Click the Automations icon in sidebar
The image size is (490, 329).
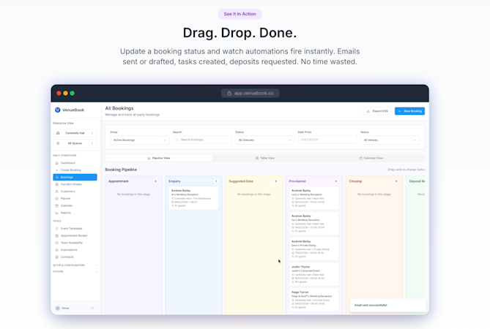click(56, 250)
